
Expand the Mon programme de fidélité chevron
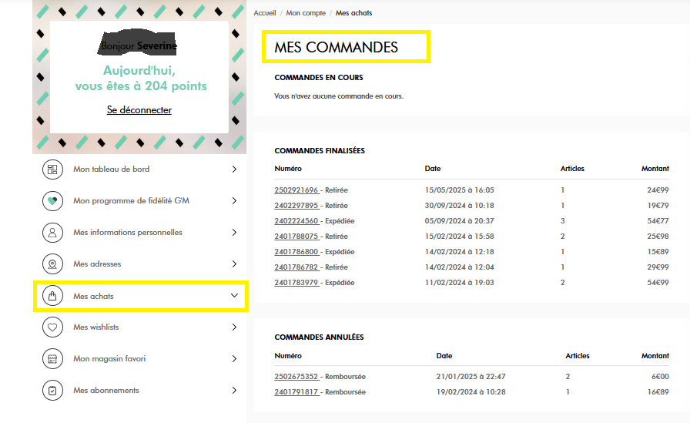(x=234, y=201)
